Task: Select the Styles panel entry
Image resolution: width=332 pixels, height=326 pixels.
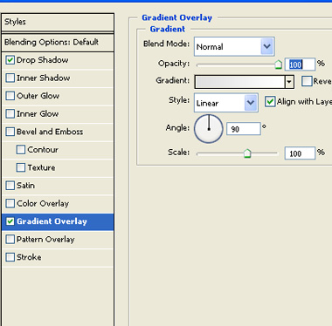Action: click(58, 22)
